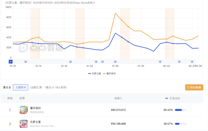The height and width of the screenshot is (131, 208).
Task: Open the 蛋仔派对 app name link
Action: pyautogui.click(x=35, y=108)
